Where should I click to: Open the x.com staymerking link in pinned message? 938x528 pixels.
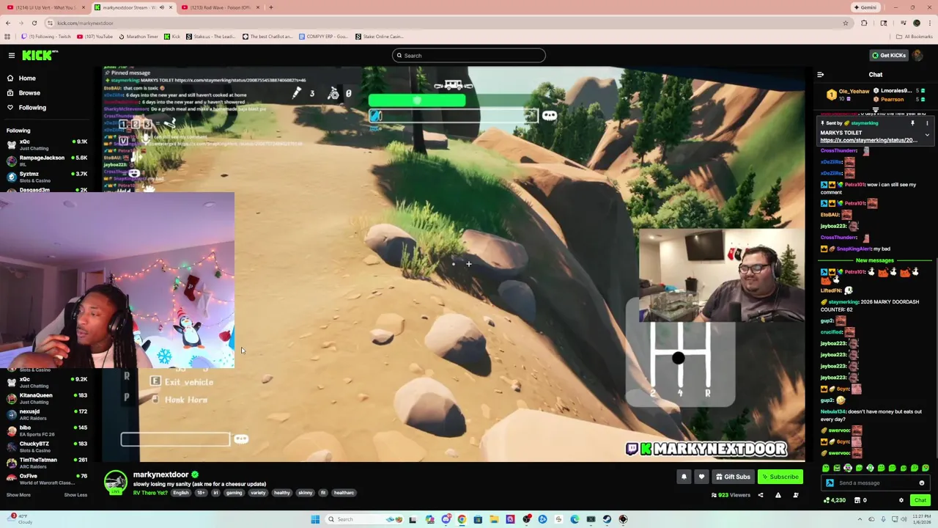point(868,140)
